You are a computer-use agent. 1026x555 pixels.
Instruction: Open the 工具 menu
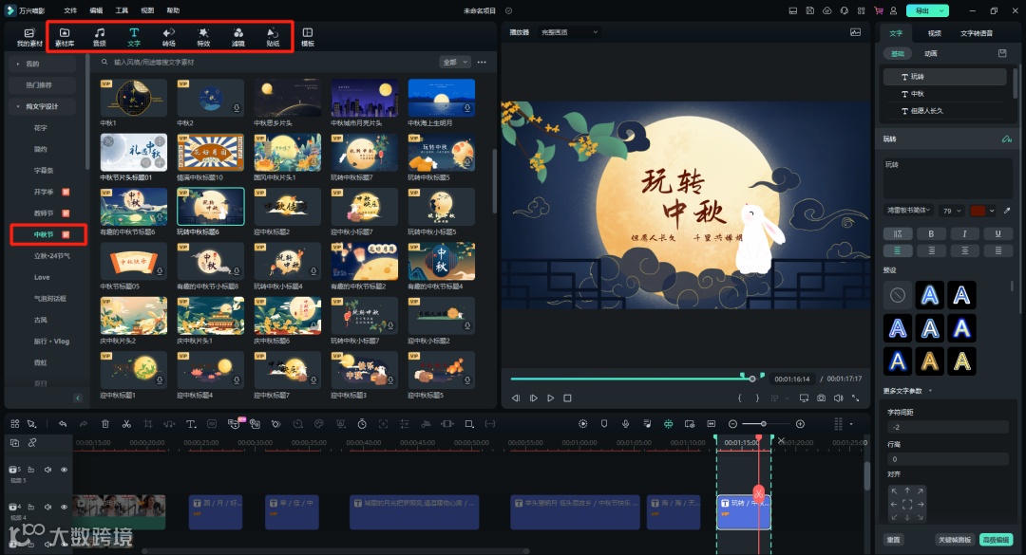[122, 10]
